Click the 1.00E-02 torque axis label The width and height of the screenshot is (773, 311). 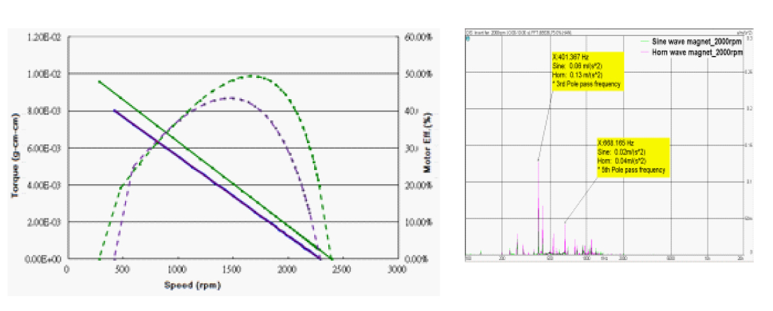pos(44,74)
